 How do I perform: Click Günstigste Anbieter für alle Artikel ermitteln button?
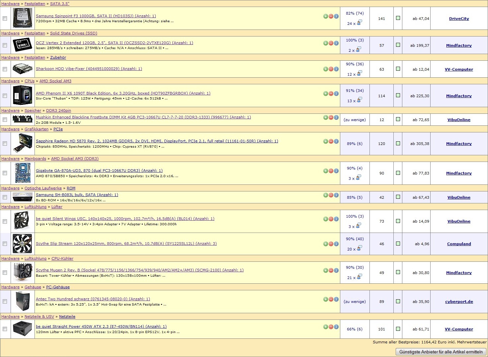(x=441, y=352)
